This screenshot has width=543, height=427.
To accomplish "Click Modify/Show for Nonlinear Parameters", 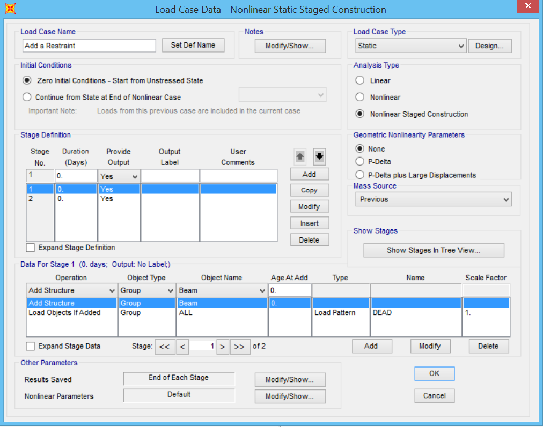I will (x=290, y=396).
